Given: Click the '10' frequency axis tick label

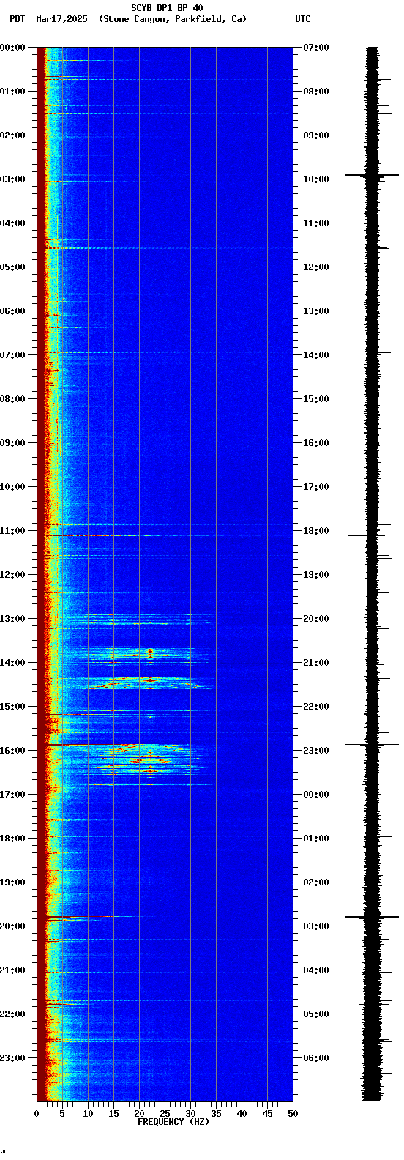Looking at the screenshot, I should 88,1114.
